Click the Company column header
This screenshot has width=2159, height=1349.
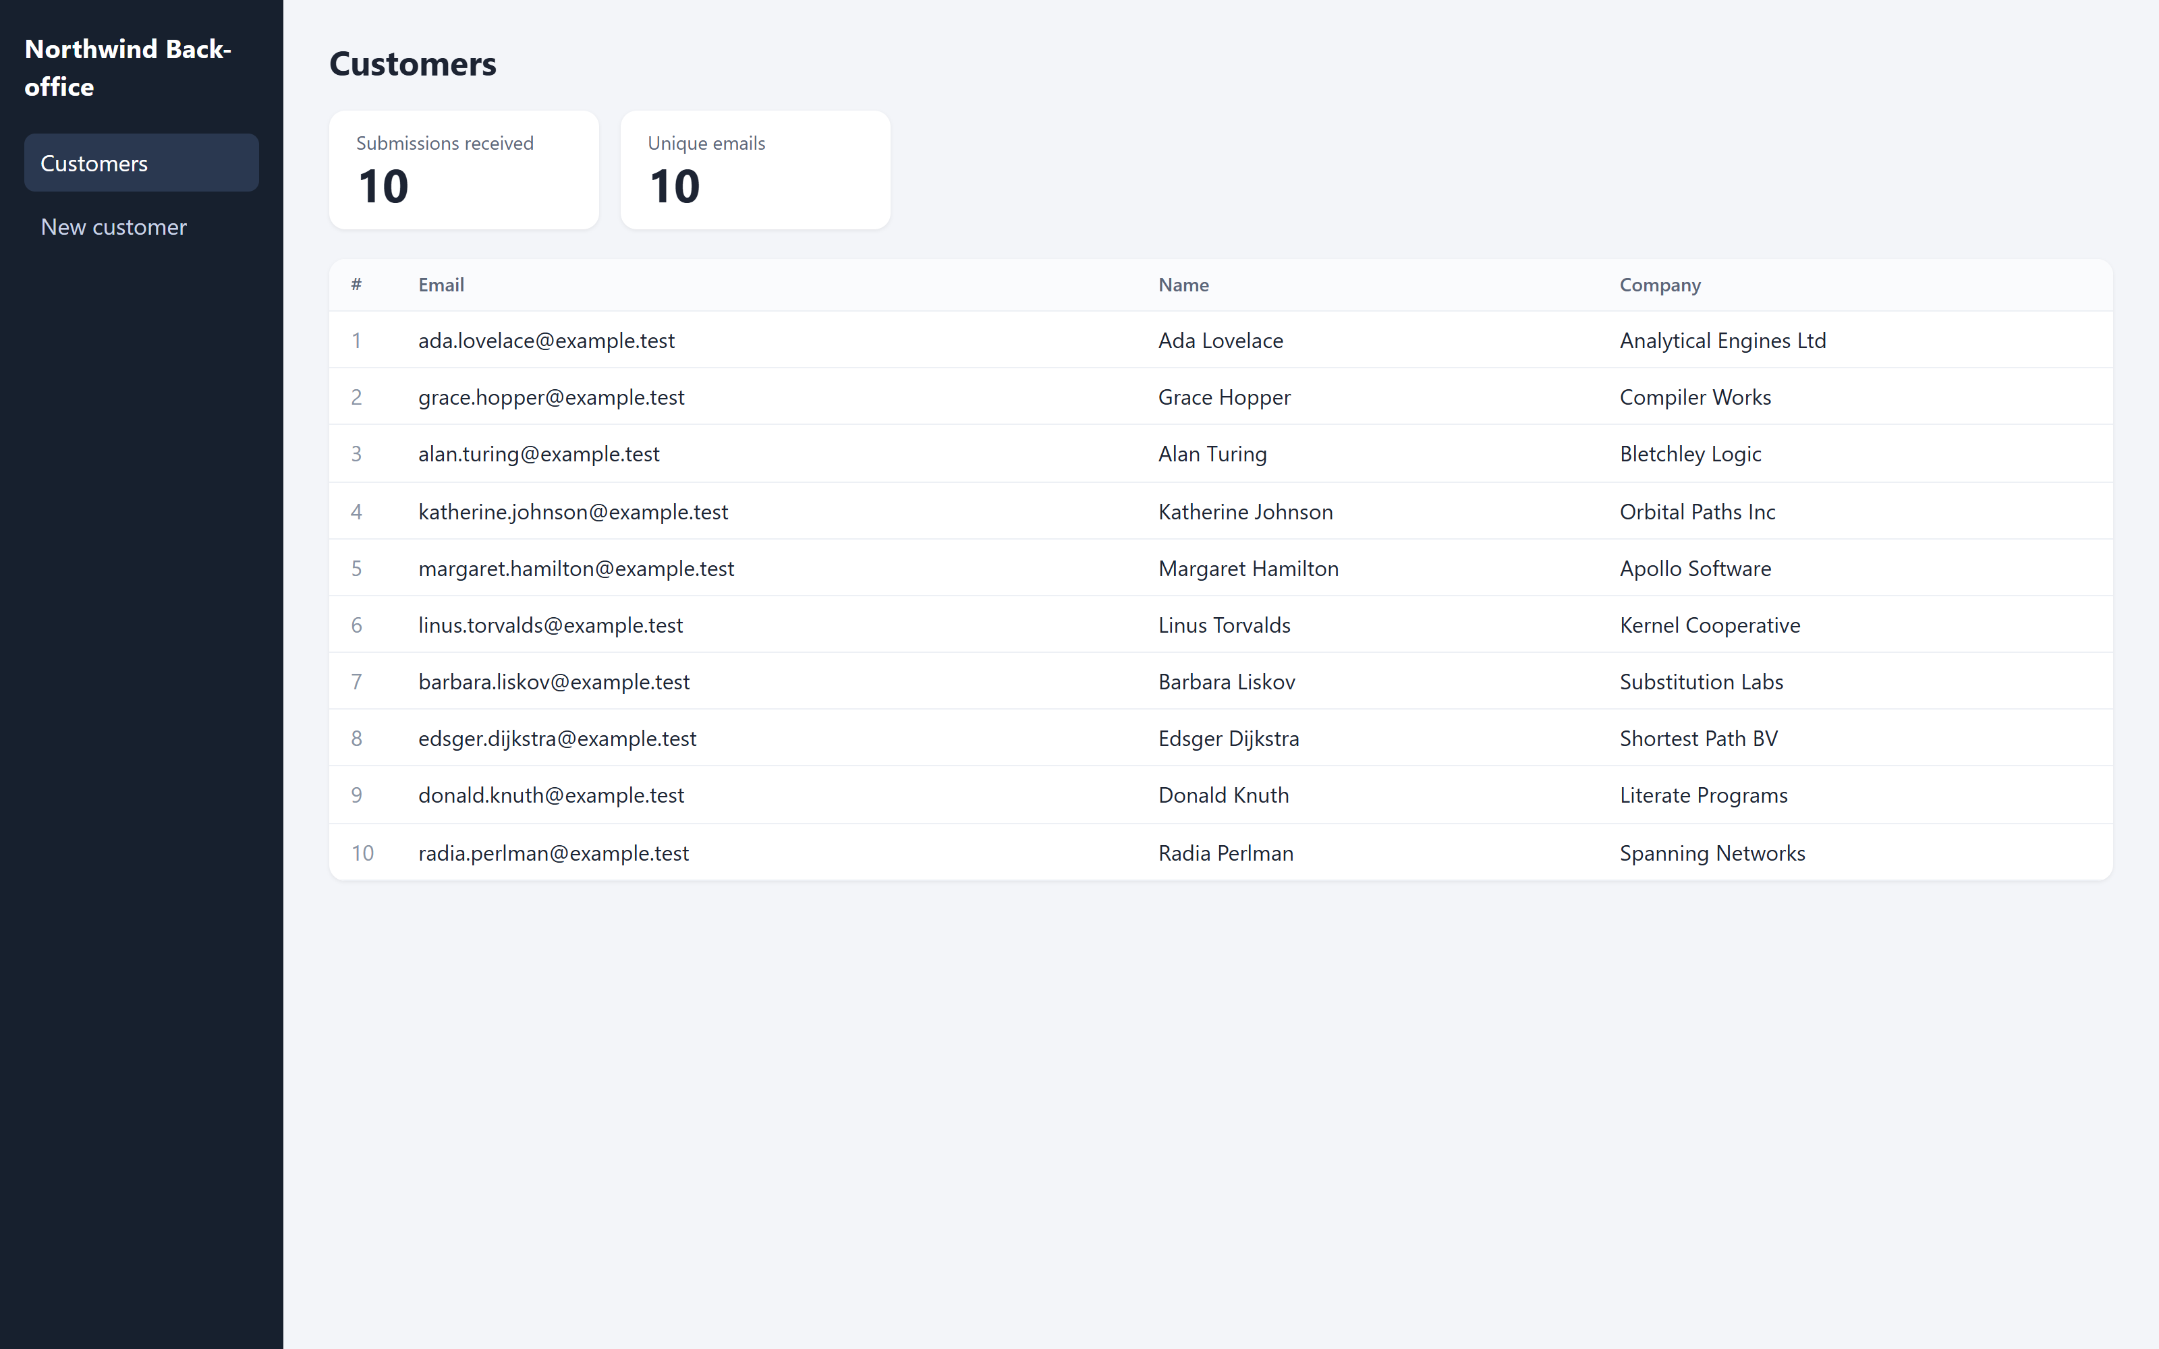1660,285
